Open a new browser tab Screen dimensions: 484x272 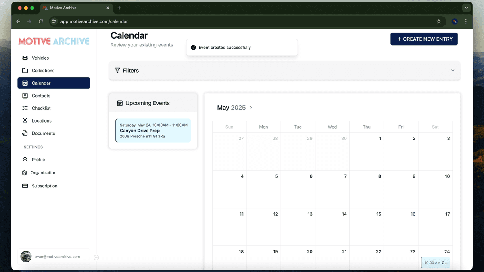point(119,8)
